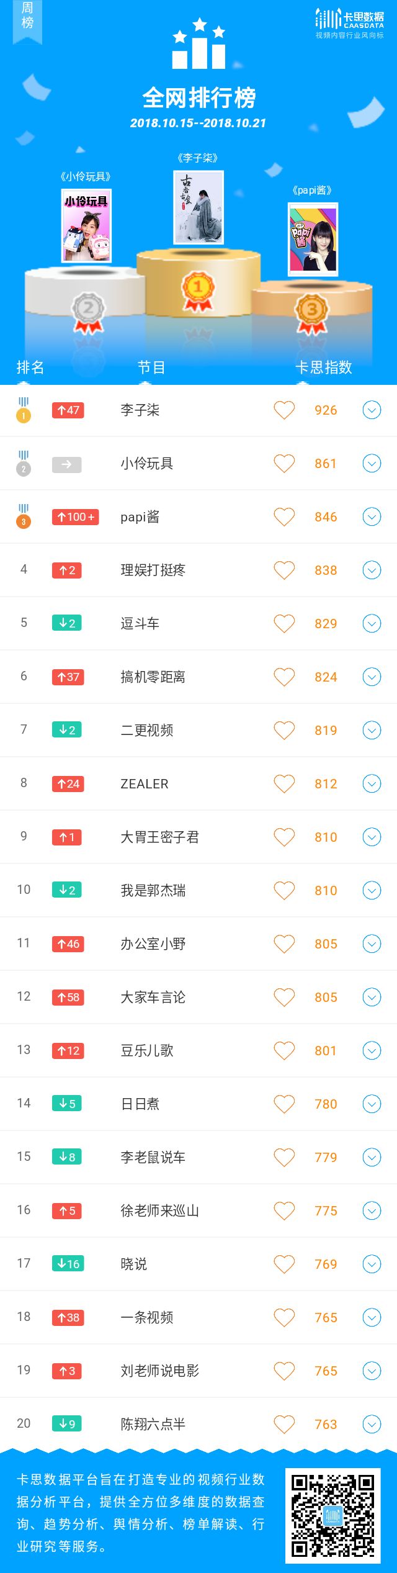Viewport: 397px width, 1573px height.
Task: Open the 办公室小野 program name
Action: point(153,944)
